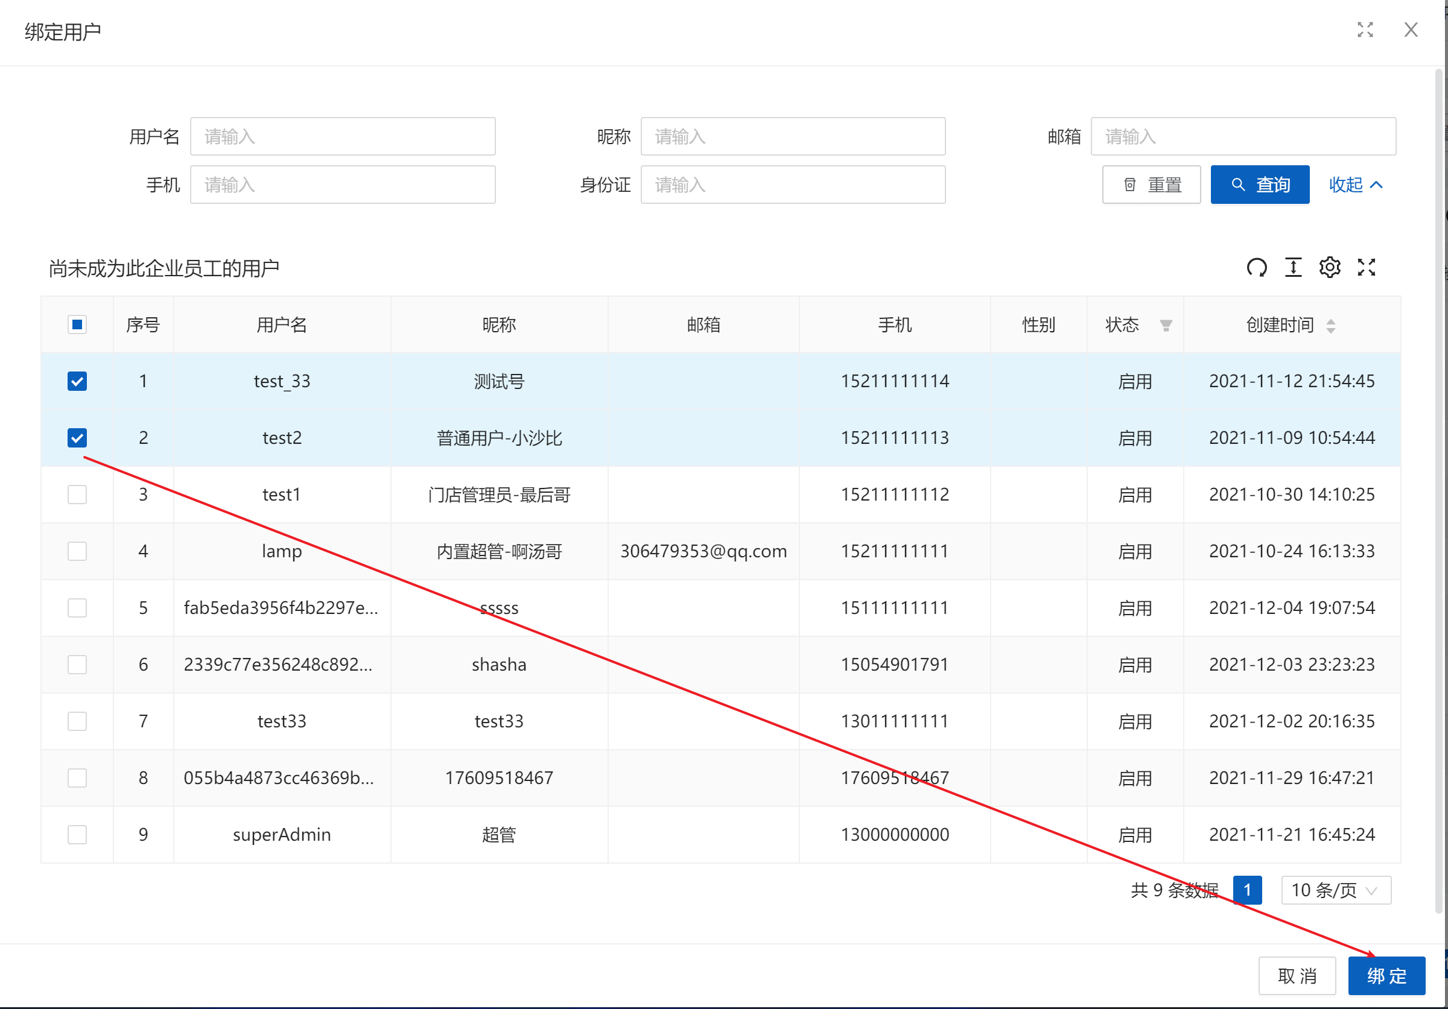This screenshot has height=1009, width=1448.
Task: Select the superAdmin row checkbox
Action: [x=77, y=835]
